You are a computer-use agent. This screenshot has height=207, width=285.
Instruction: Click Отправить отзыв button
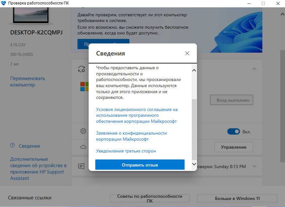pyautogui.click(x=140, y=165)
